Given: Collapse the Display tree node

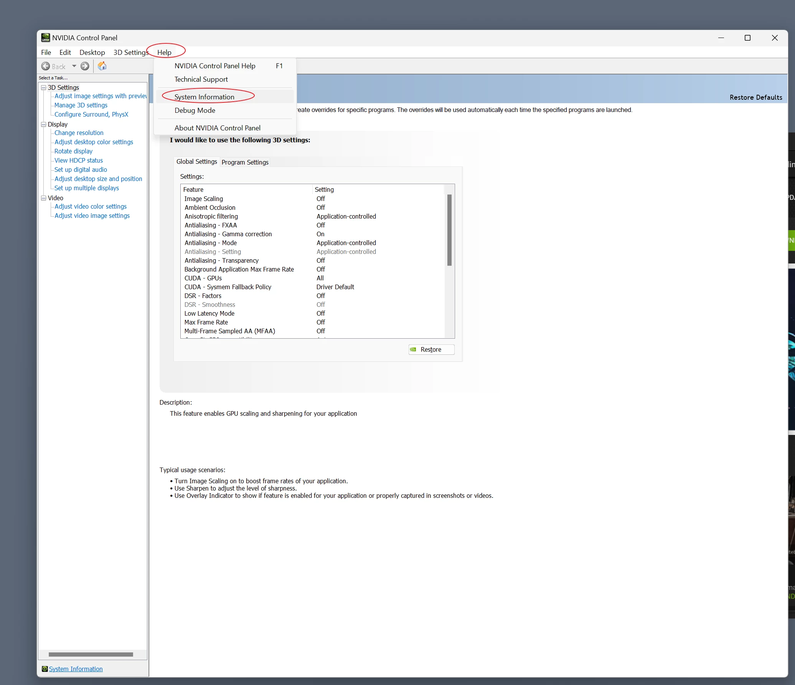Looking at the screenshot, I should coord(43,125).
